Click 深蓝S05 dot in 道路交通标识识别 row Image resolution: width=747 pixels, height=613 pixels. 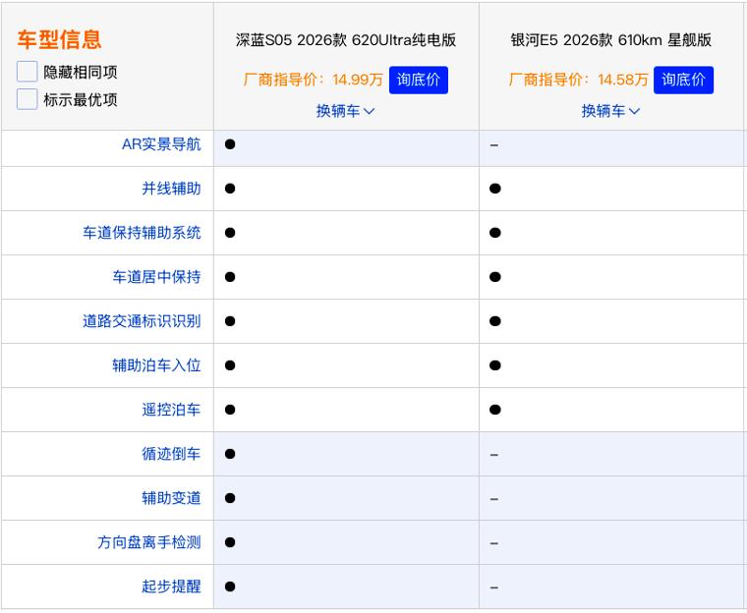click(230, 321)
